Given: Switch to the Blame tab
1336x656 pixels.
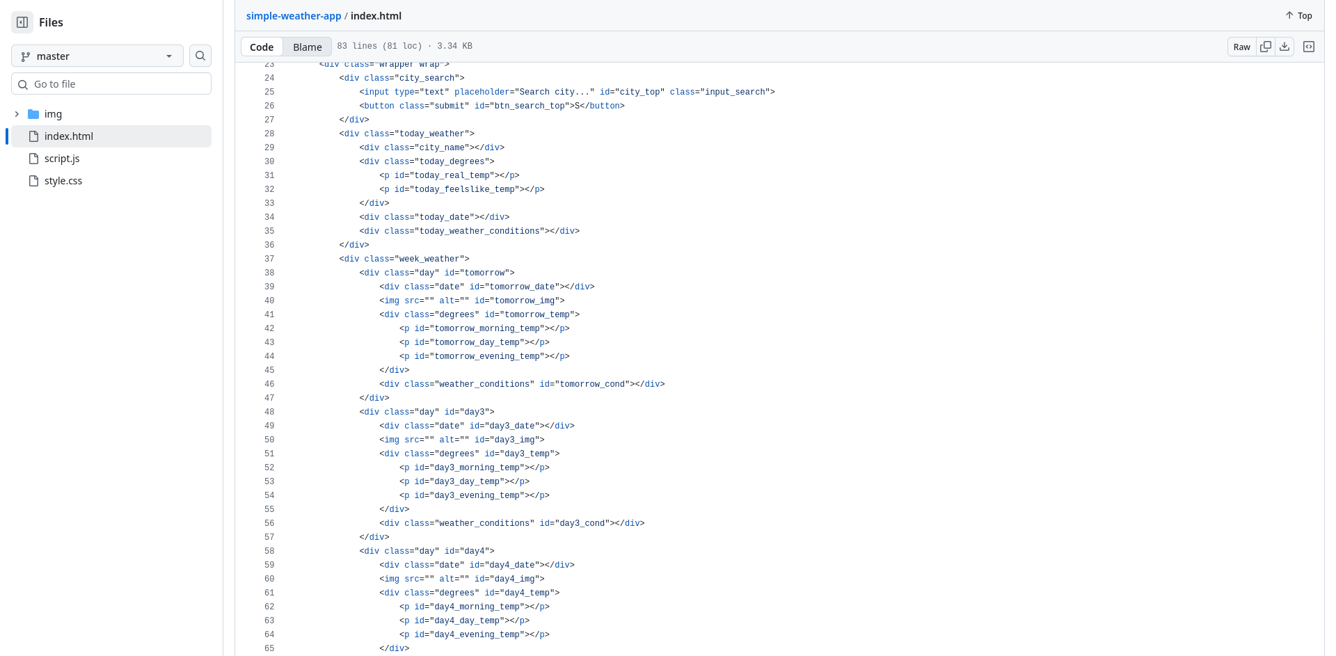Looking at the screenshot, I should tap(307, 47).
